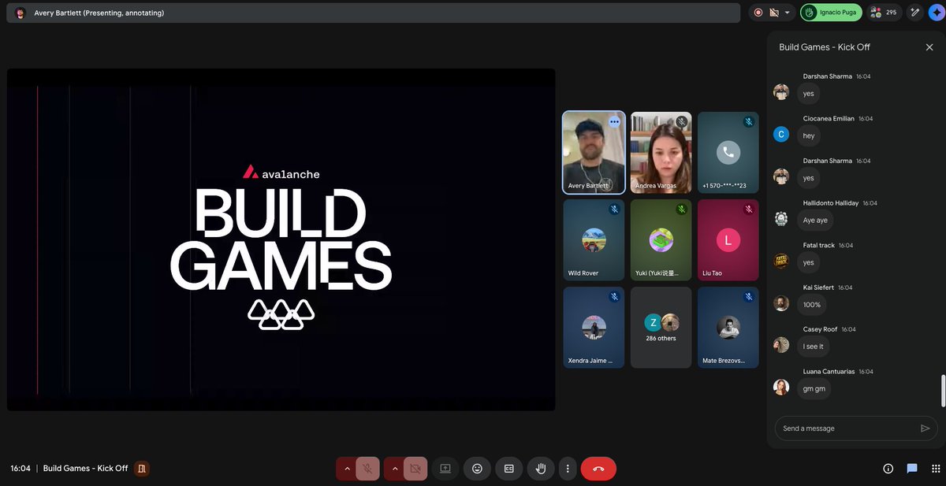
Task: Open the participants list showing 295
Action: [885, 13]
